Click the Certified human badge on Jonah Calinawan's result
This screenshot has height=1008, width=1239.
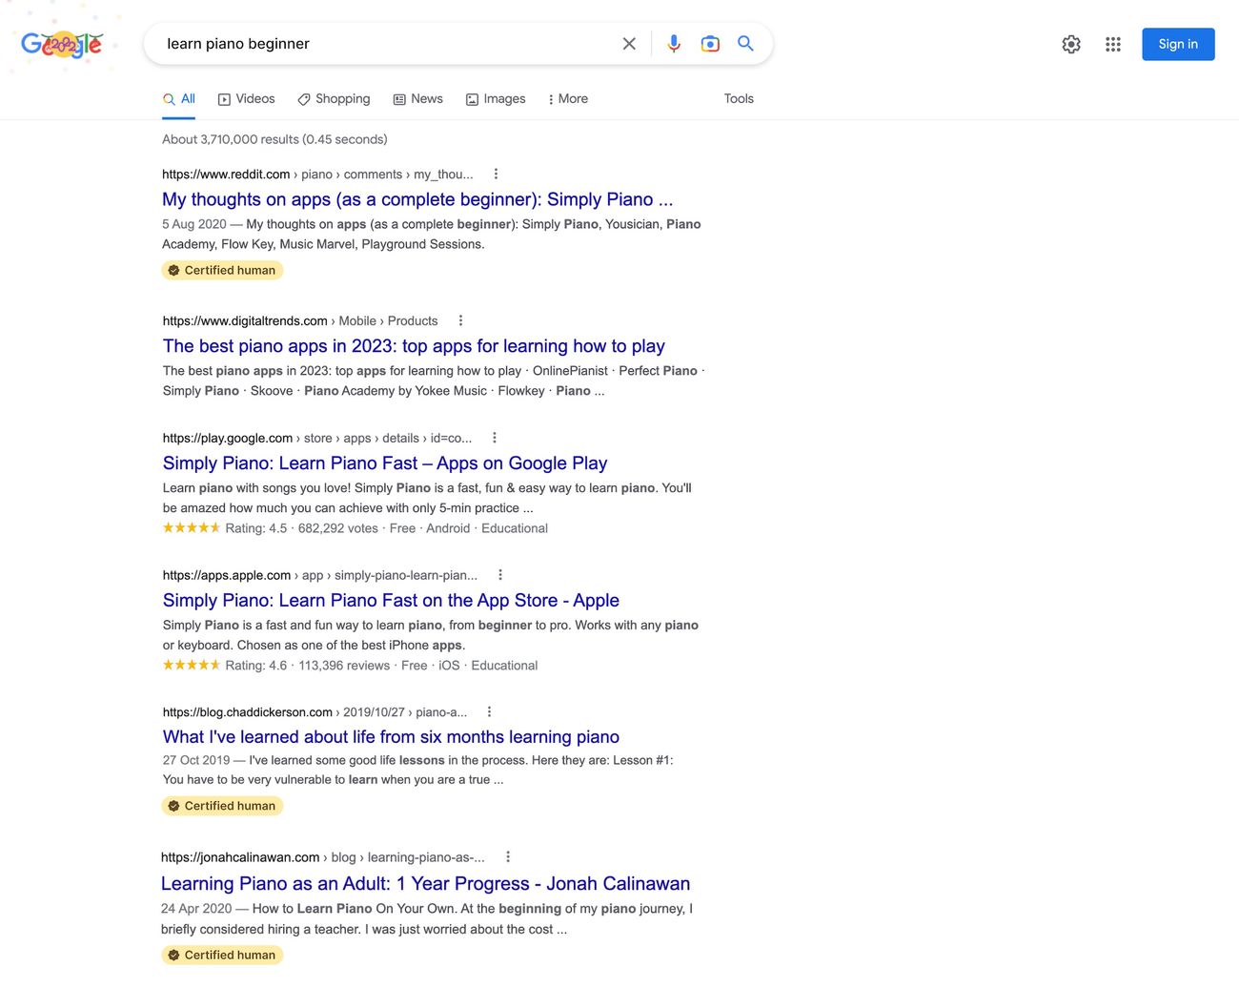pos(221,954)
